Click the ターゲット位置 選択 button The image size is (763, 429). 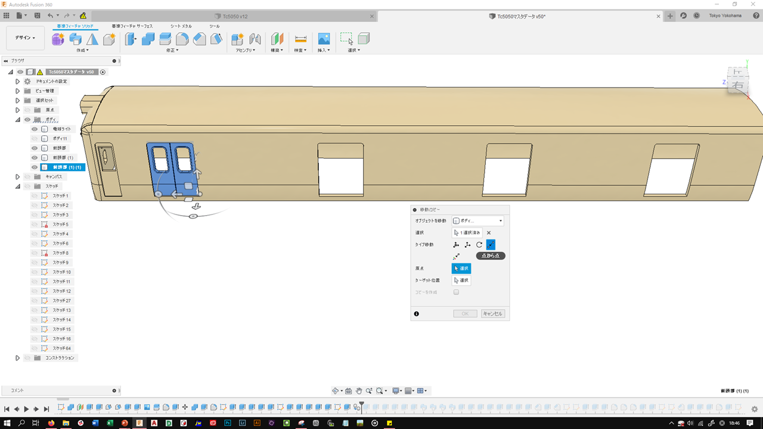coord(461,280)
